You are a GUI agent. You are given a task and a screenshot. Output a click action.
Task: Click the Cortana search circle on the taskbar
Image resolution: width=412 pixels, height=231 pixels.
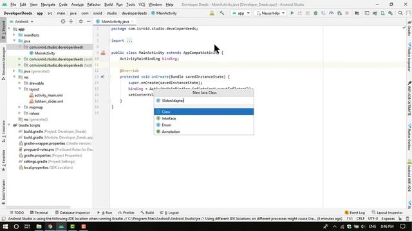tap(16, 227)
